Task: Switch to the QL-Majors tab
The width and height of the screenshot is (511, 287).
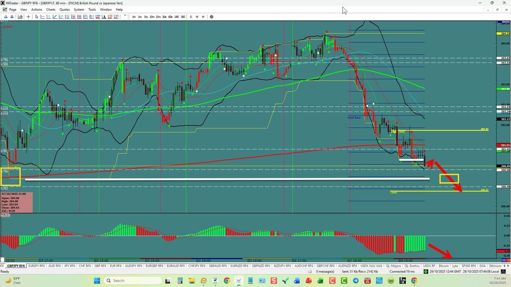Action: (393, 266)
